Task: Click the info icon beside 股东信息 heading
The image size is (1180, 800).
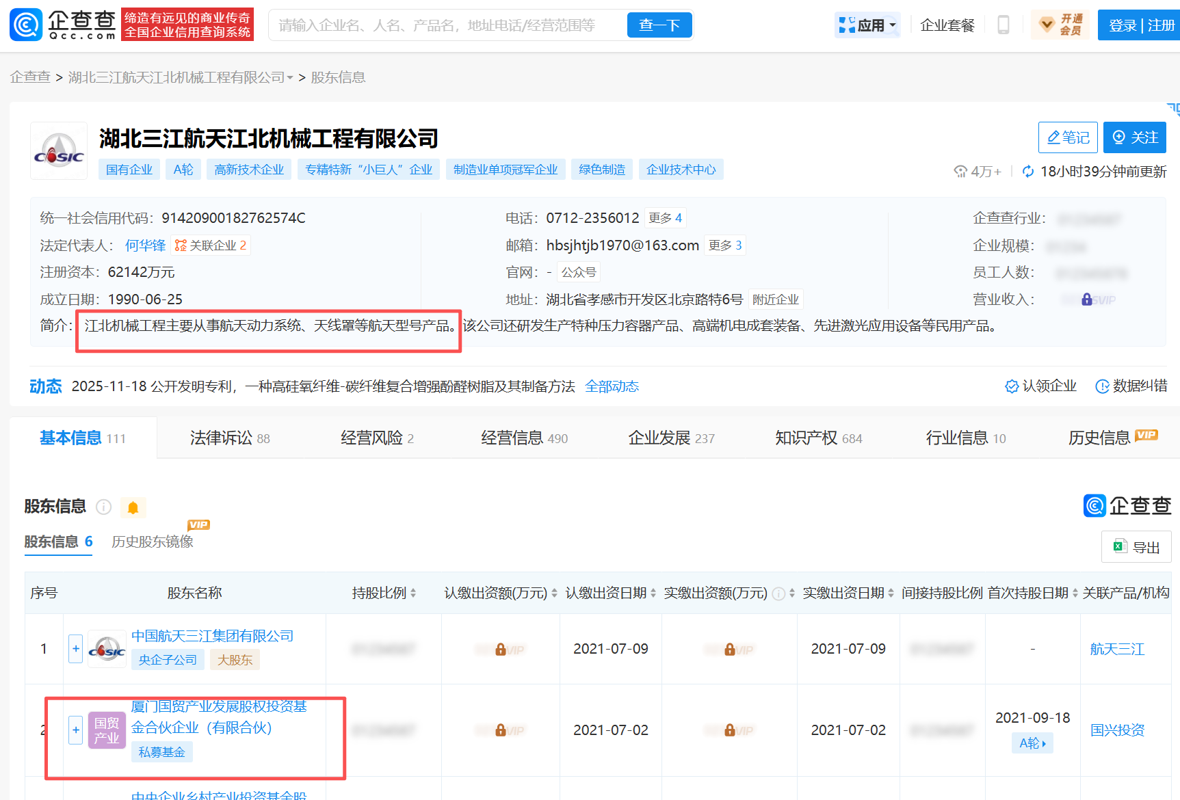Action: [x=104, y=507]
